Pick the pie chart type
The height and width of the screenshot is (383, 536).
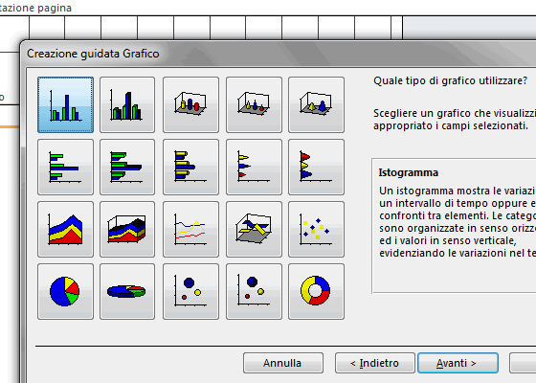tap(65, 291)
